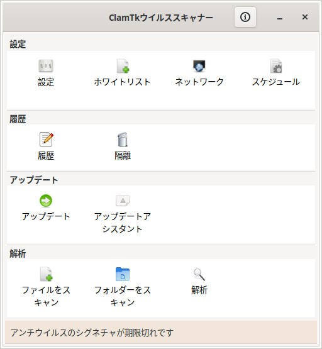Click the フォルダーをスキャン text label
The image size is (322, 349).
[123, 296]
